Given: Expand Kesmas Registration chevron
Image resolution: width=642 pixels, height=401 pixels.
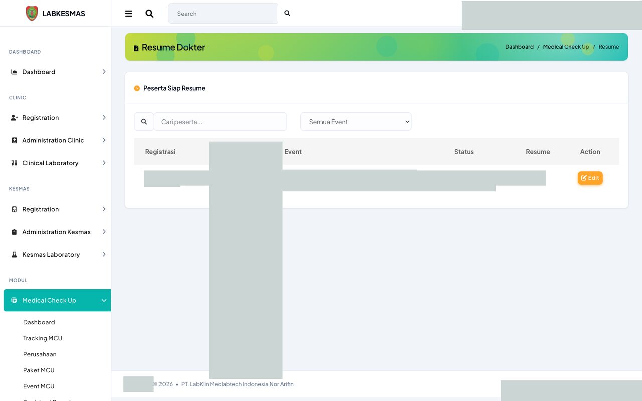Looking at the screenshot, I should pyautogui.click(x=104, y=209).
